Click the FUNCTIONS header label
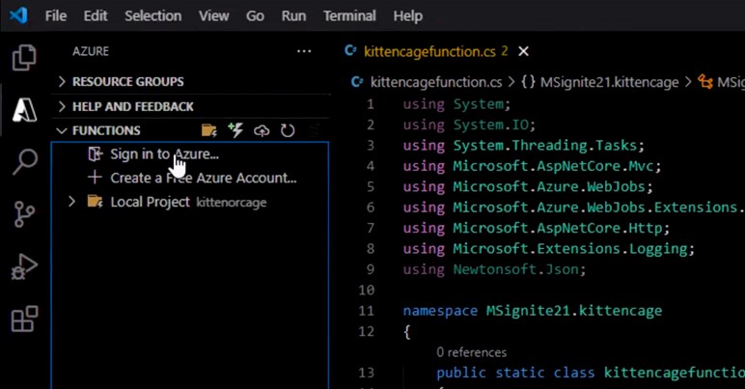The height and width of the screenshot is (389, 745). [106, 130]
